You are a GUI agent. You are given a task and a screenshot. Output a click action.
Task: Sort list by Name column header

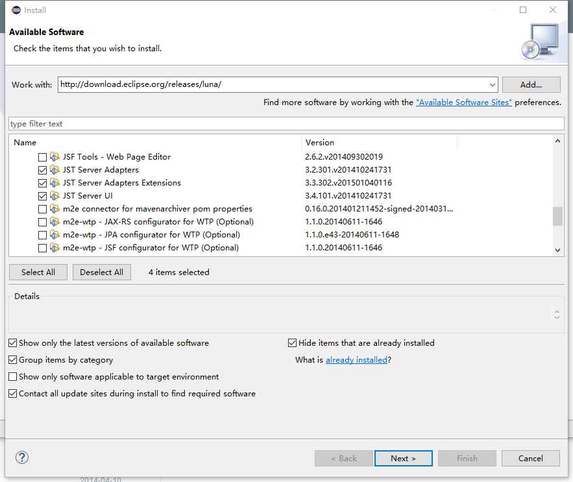155,143
